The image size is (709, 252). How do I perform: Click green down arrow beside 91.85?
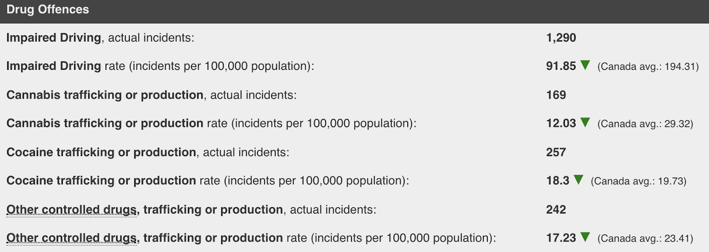click(x=585, y=65)
